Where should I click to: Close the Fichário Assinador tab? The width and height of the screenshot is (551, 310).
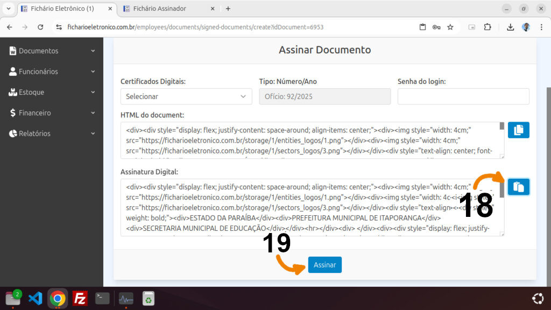tap(213, 9)
